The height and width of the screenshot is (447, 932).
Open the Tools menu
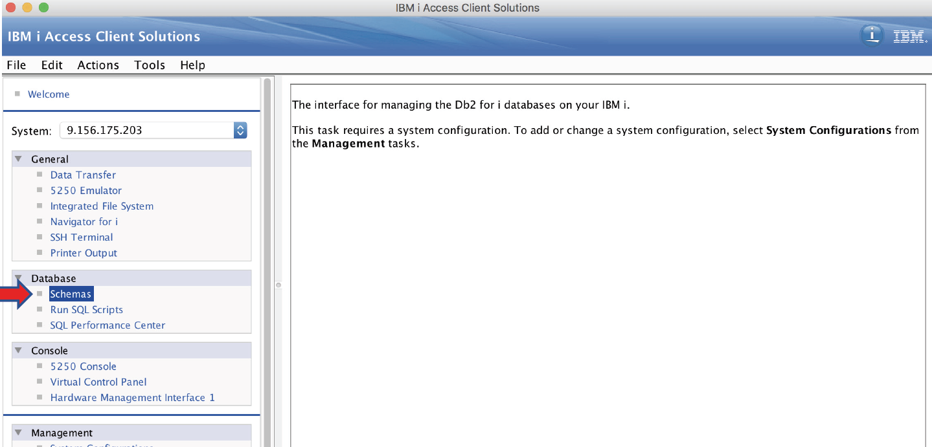click(x=150, y=65)
